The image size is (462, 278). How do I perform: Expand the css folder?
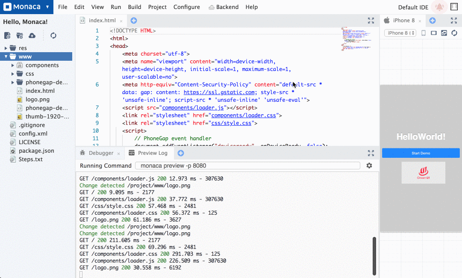tap(13, 74)
